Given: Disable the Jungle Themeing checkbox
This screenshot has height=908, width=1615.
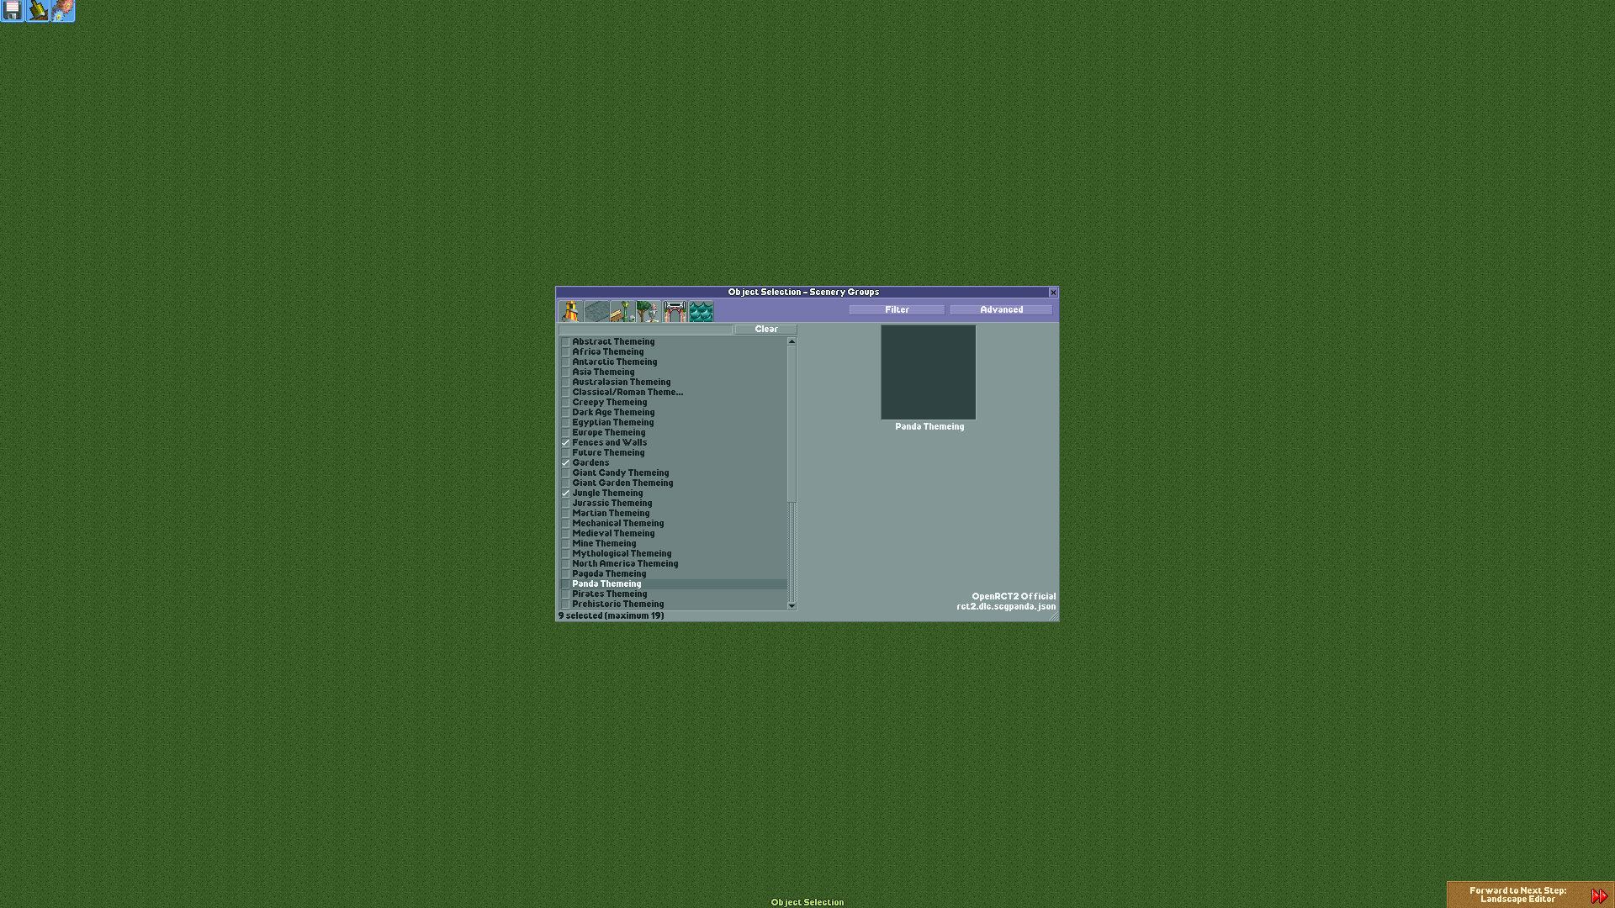Looking at the screenshot, I should pos(565,493).
